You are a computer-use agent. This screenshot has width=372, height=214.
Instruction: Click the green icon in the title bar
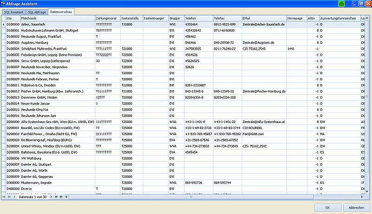click(341, 4)
